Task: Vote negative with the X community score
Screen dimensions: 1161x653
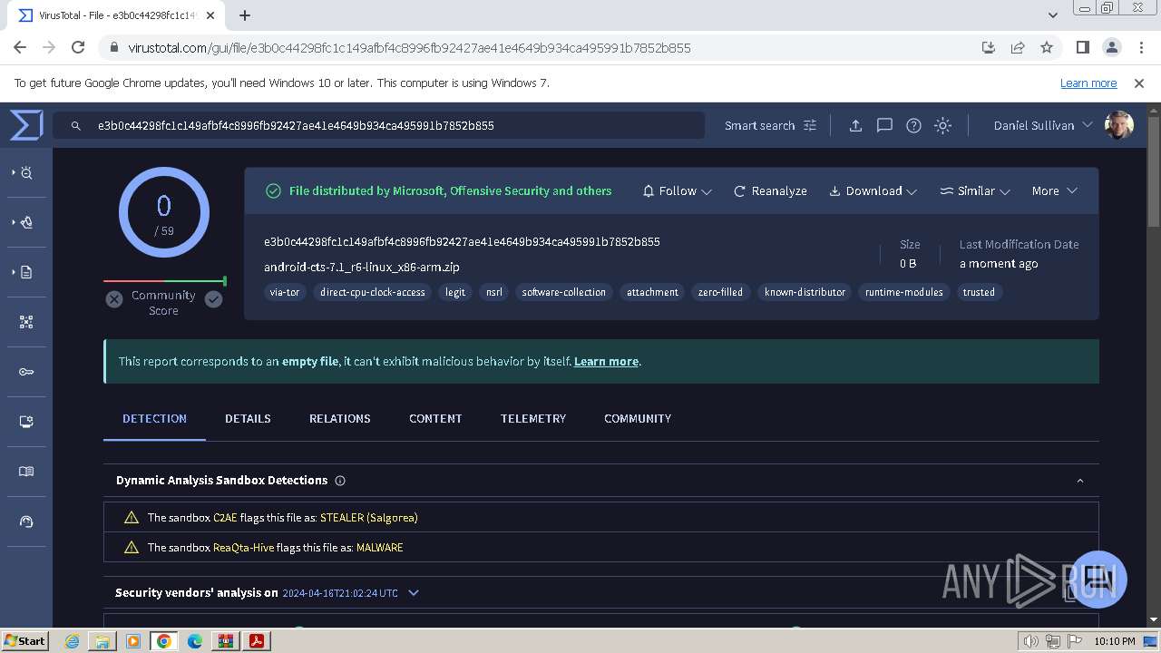Action: (x=114, y=299)
